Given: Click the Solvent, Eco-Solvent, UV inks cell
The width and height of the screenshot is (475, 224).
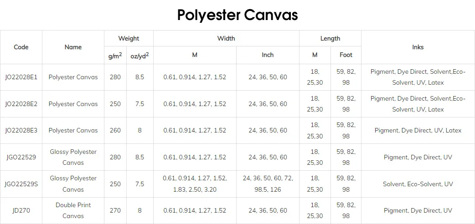Looking at the screenshot, I should click(x=418, y=184).
